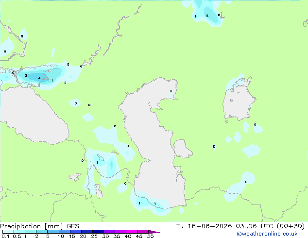Click the legend label '10'
The width and height of the screenshot is (308, 238).
click(x=61, y=236)
